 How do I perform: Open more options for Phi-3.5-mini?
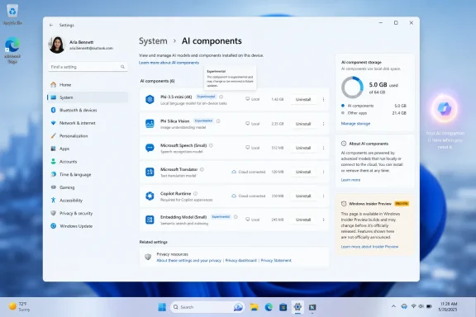point(323,100)
